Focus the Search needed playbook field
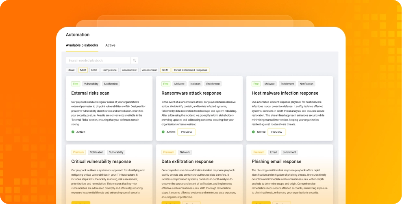The width and height of the screenshot is (402, 204). 98,60
